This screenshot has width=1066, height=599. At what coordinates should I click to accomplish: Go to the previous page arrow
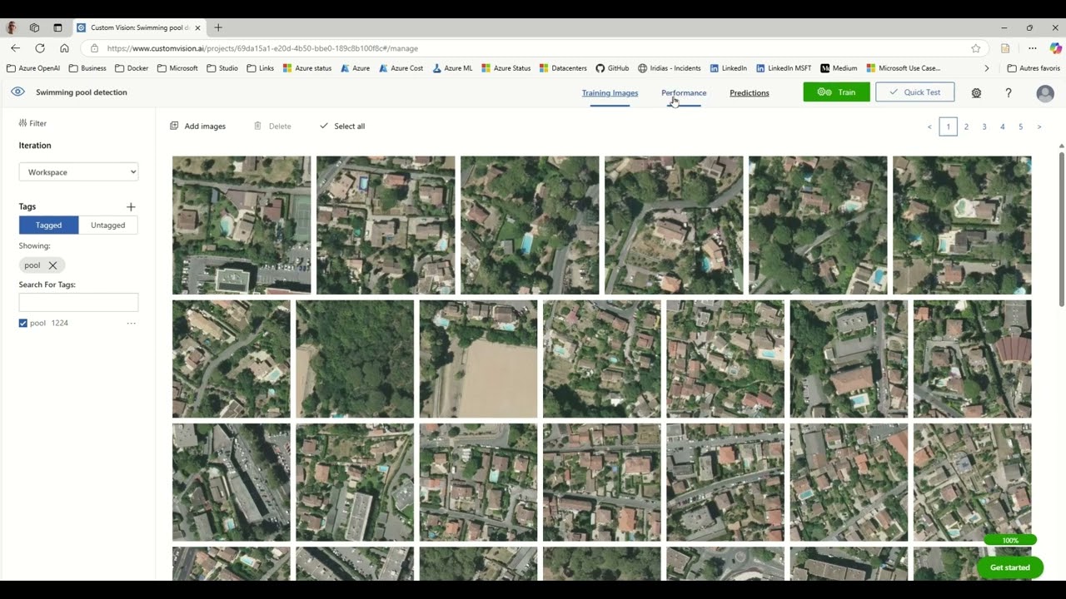click(x=929, y=126)
